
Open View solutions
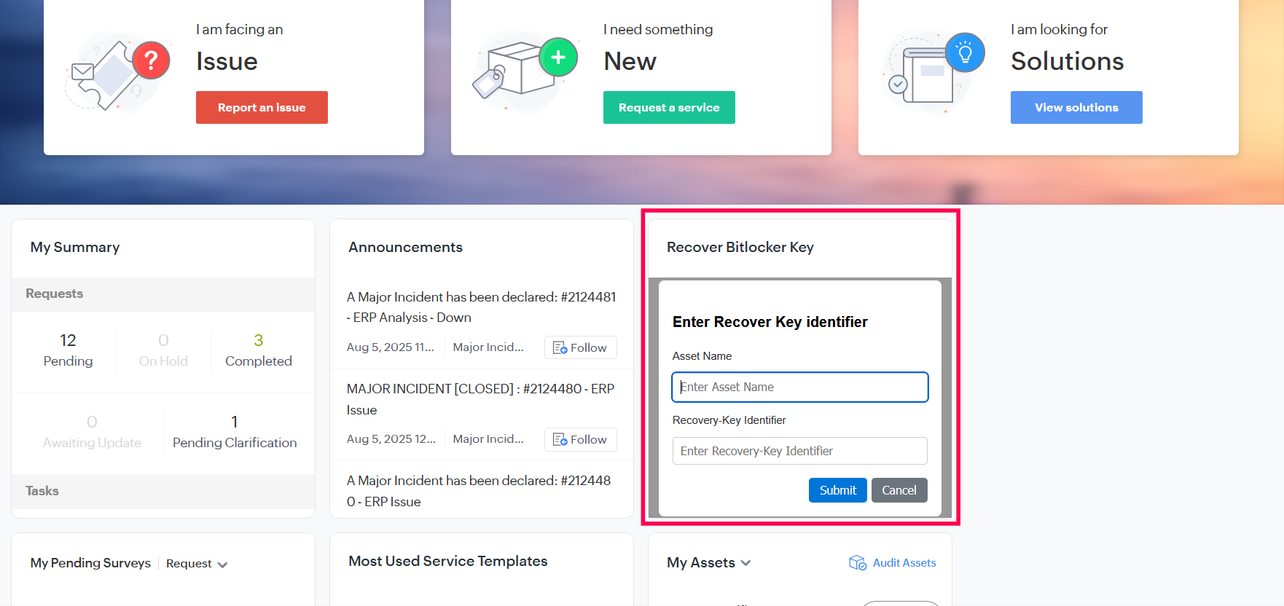tap(1076, 107)
